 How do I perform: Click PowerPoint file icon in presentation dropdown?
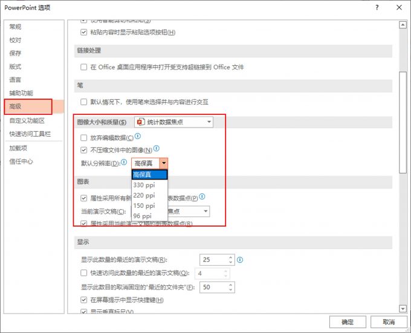[x=141, y=122]
